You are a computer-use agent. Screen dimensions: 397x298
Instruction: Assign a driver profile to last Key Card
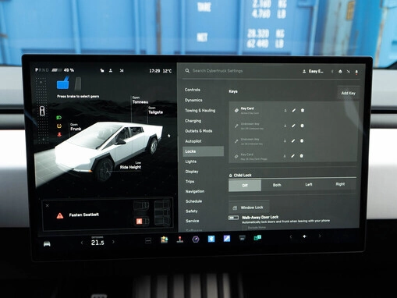click(285, 156)
